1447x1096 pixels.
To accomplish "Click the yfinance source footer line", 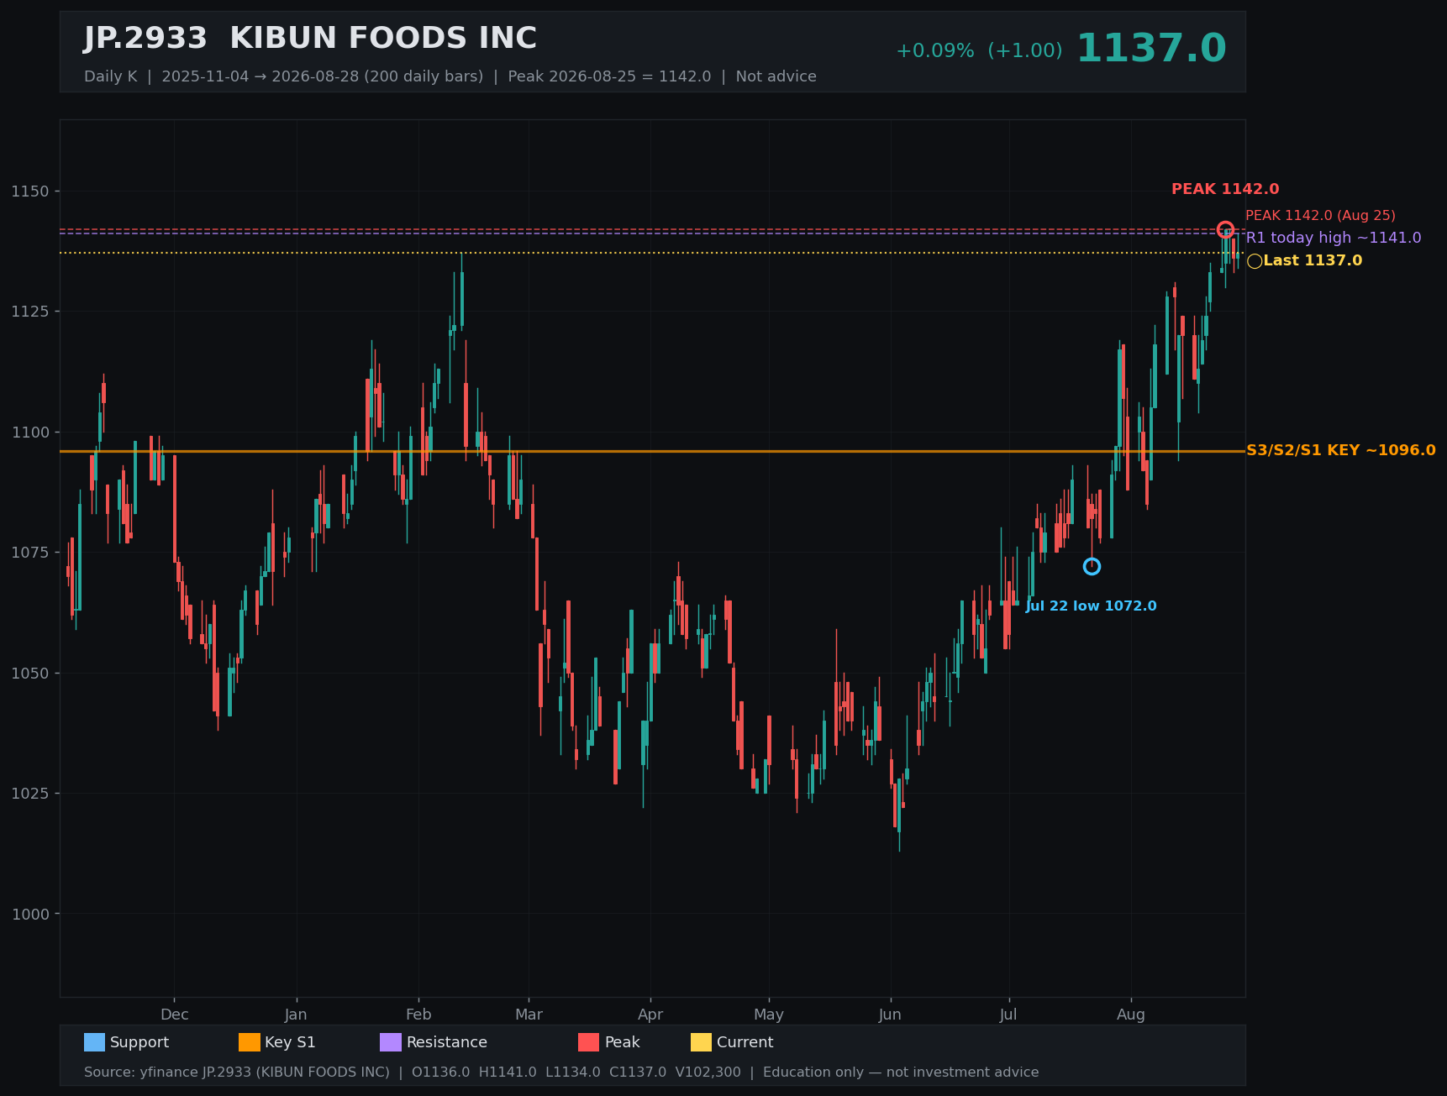I will pyautogui.click(x=561, y=1072).
